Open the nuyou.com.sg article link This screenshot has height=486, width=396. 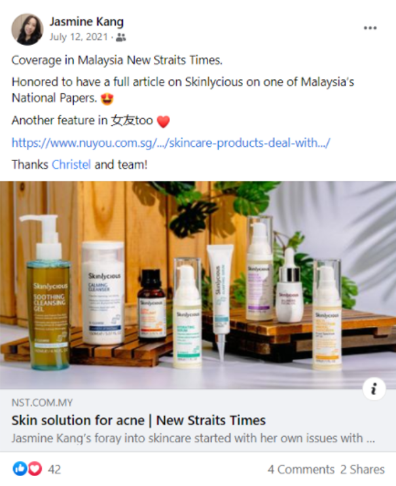pyautogui.click(x=171, y=143)
